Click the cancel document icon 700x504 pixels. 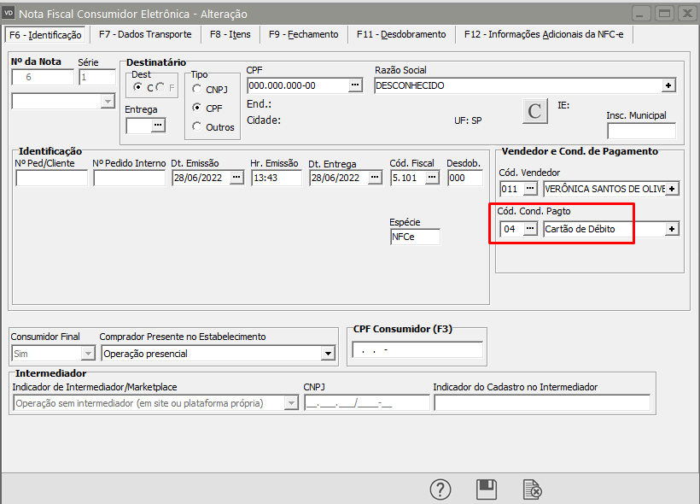532,489
